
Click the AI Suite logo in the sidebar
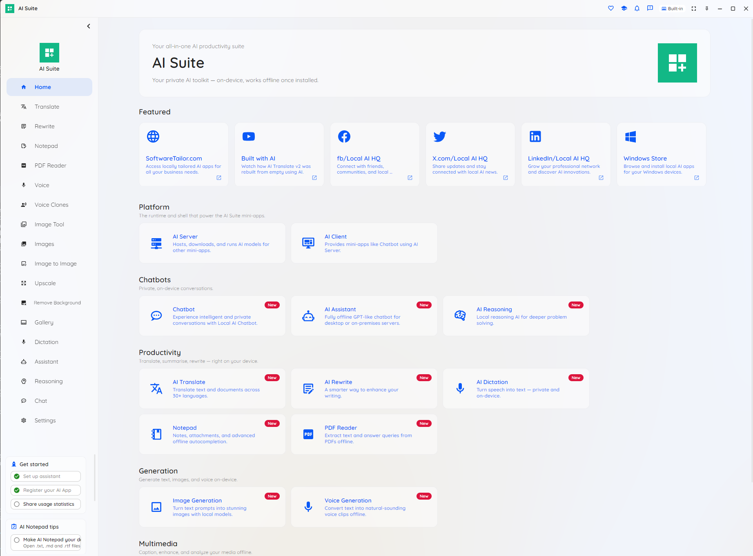[x=49, y=53]
